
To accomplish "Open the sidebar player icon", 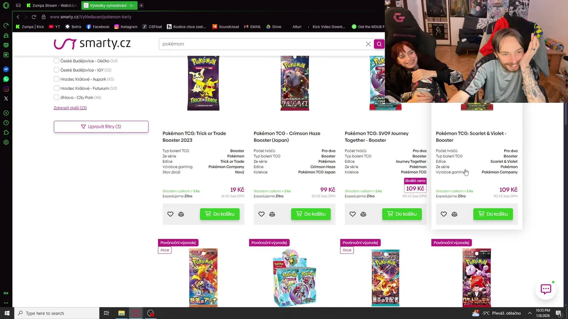I will pos(6,113).
